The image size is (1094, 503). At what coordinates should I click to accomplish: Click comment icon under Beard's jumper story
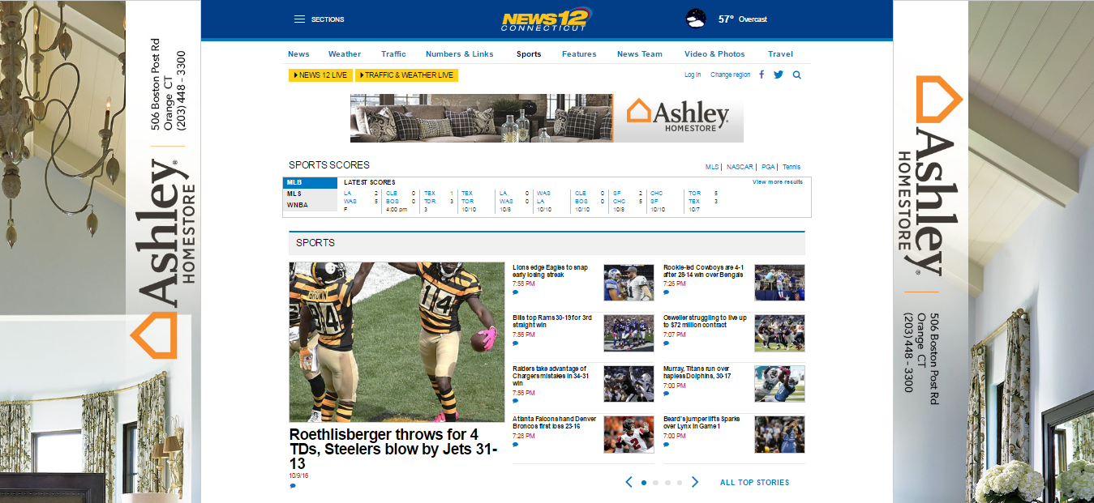click(x=666, y=444)
